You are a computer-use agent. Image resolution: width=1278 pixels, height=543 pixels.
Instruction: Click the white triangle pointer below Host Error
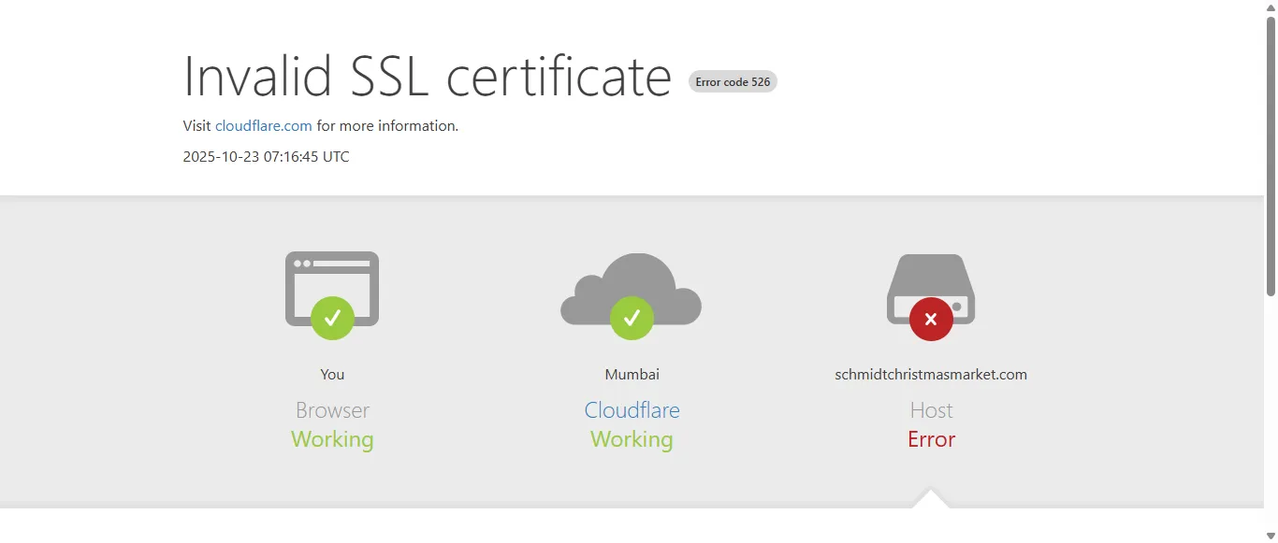pyautogui.click(x=931, y=500)
